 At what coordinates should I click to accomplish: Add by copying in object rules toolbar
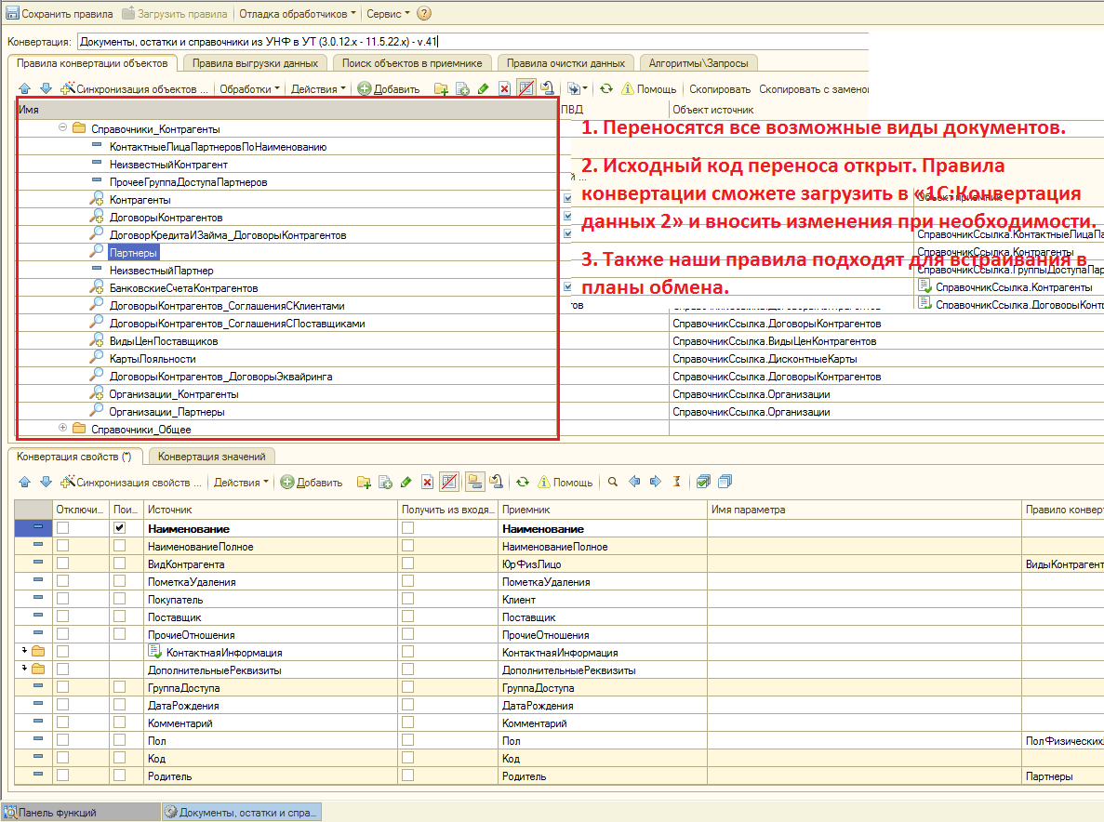click(x=462, y=88)
